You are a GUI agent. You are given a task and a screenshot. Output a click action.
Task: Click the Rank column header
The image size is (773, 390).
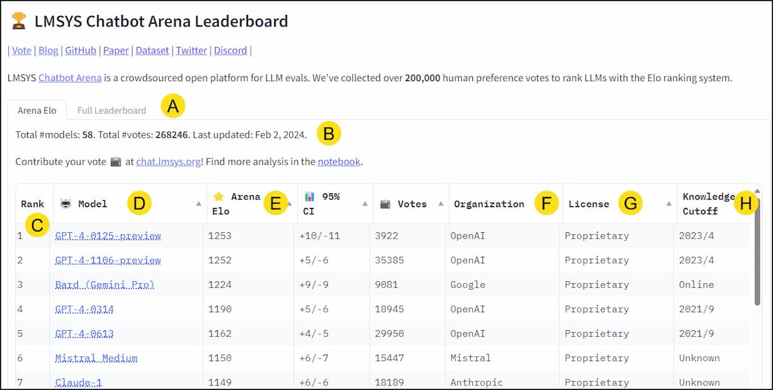click(x=33, y=204)
